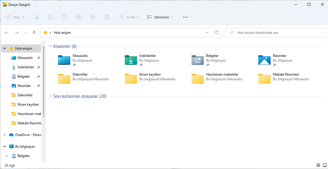This screenshot has width=328, height=169.
Task: Go up one folder level arrow
Action: [x=34, y=33]
